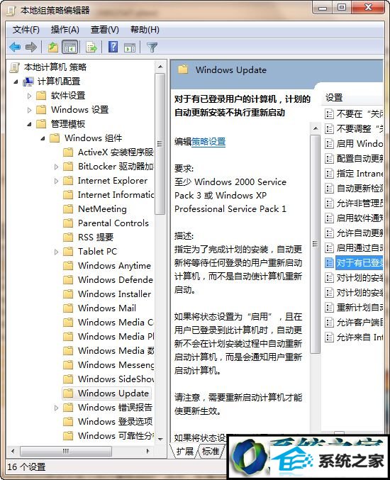The height and width of the screenshot is (480, 390).
Task: Toggle the Show/Hide action pane icon
Action: (x=130, y=47)
